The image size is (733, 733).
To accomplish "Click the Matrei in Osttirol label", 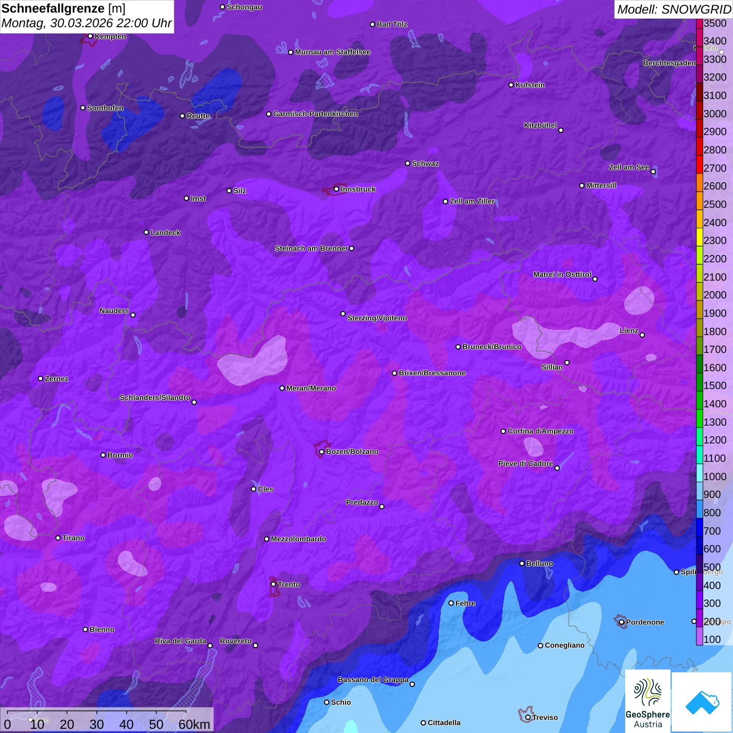I will click(562, 274).
